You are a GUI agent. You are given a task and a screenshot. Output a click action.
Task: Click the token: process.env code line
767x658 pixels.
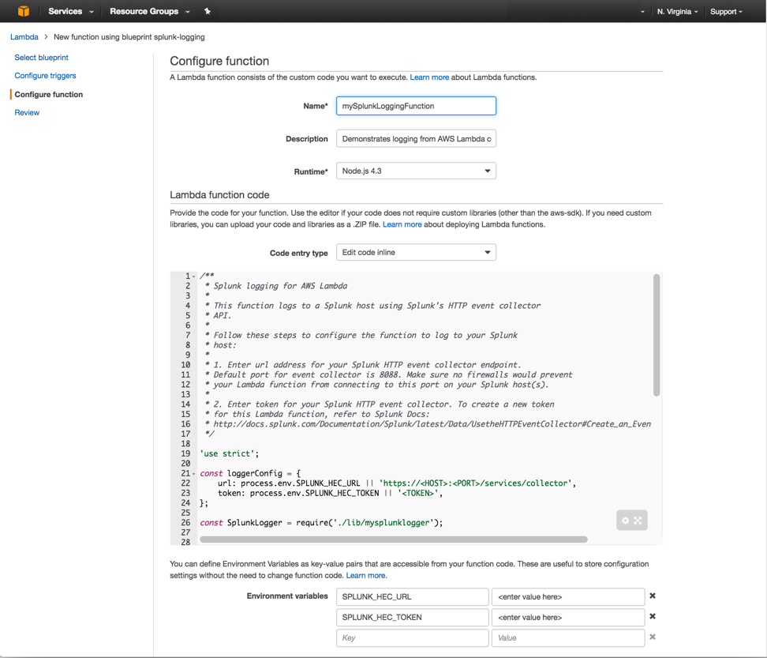coord(330,493)
